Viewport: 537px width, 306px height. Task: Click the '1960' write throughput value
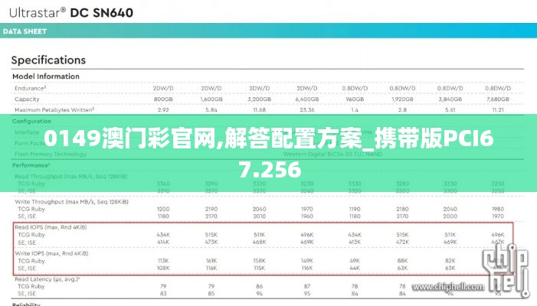pyautogui.click(x=307, y=216)
